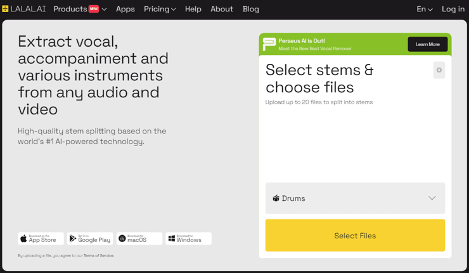Open the App Store download badge
The height and width of the screenshot is (273, 469).
tap(41, 239)
